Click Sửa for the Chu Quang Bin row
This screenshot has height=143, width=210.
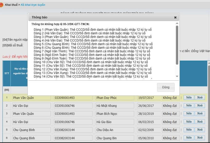pos(189,138)
